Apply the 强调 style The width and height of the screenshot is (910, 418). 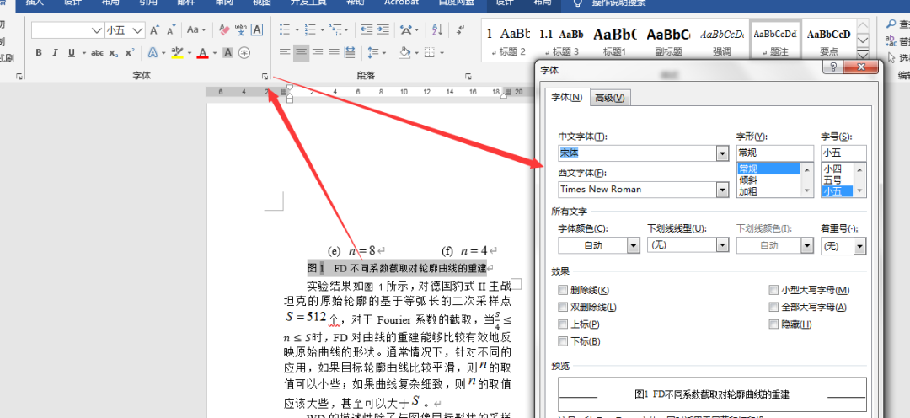(x=722, y=40)
